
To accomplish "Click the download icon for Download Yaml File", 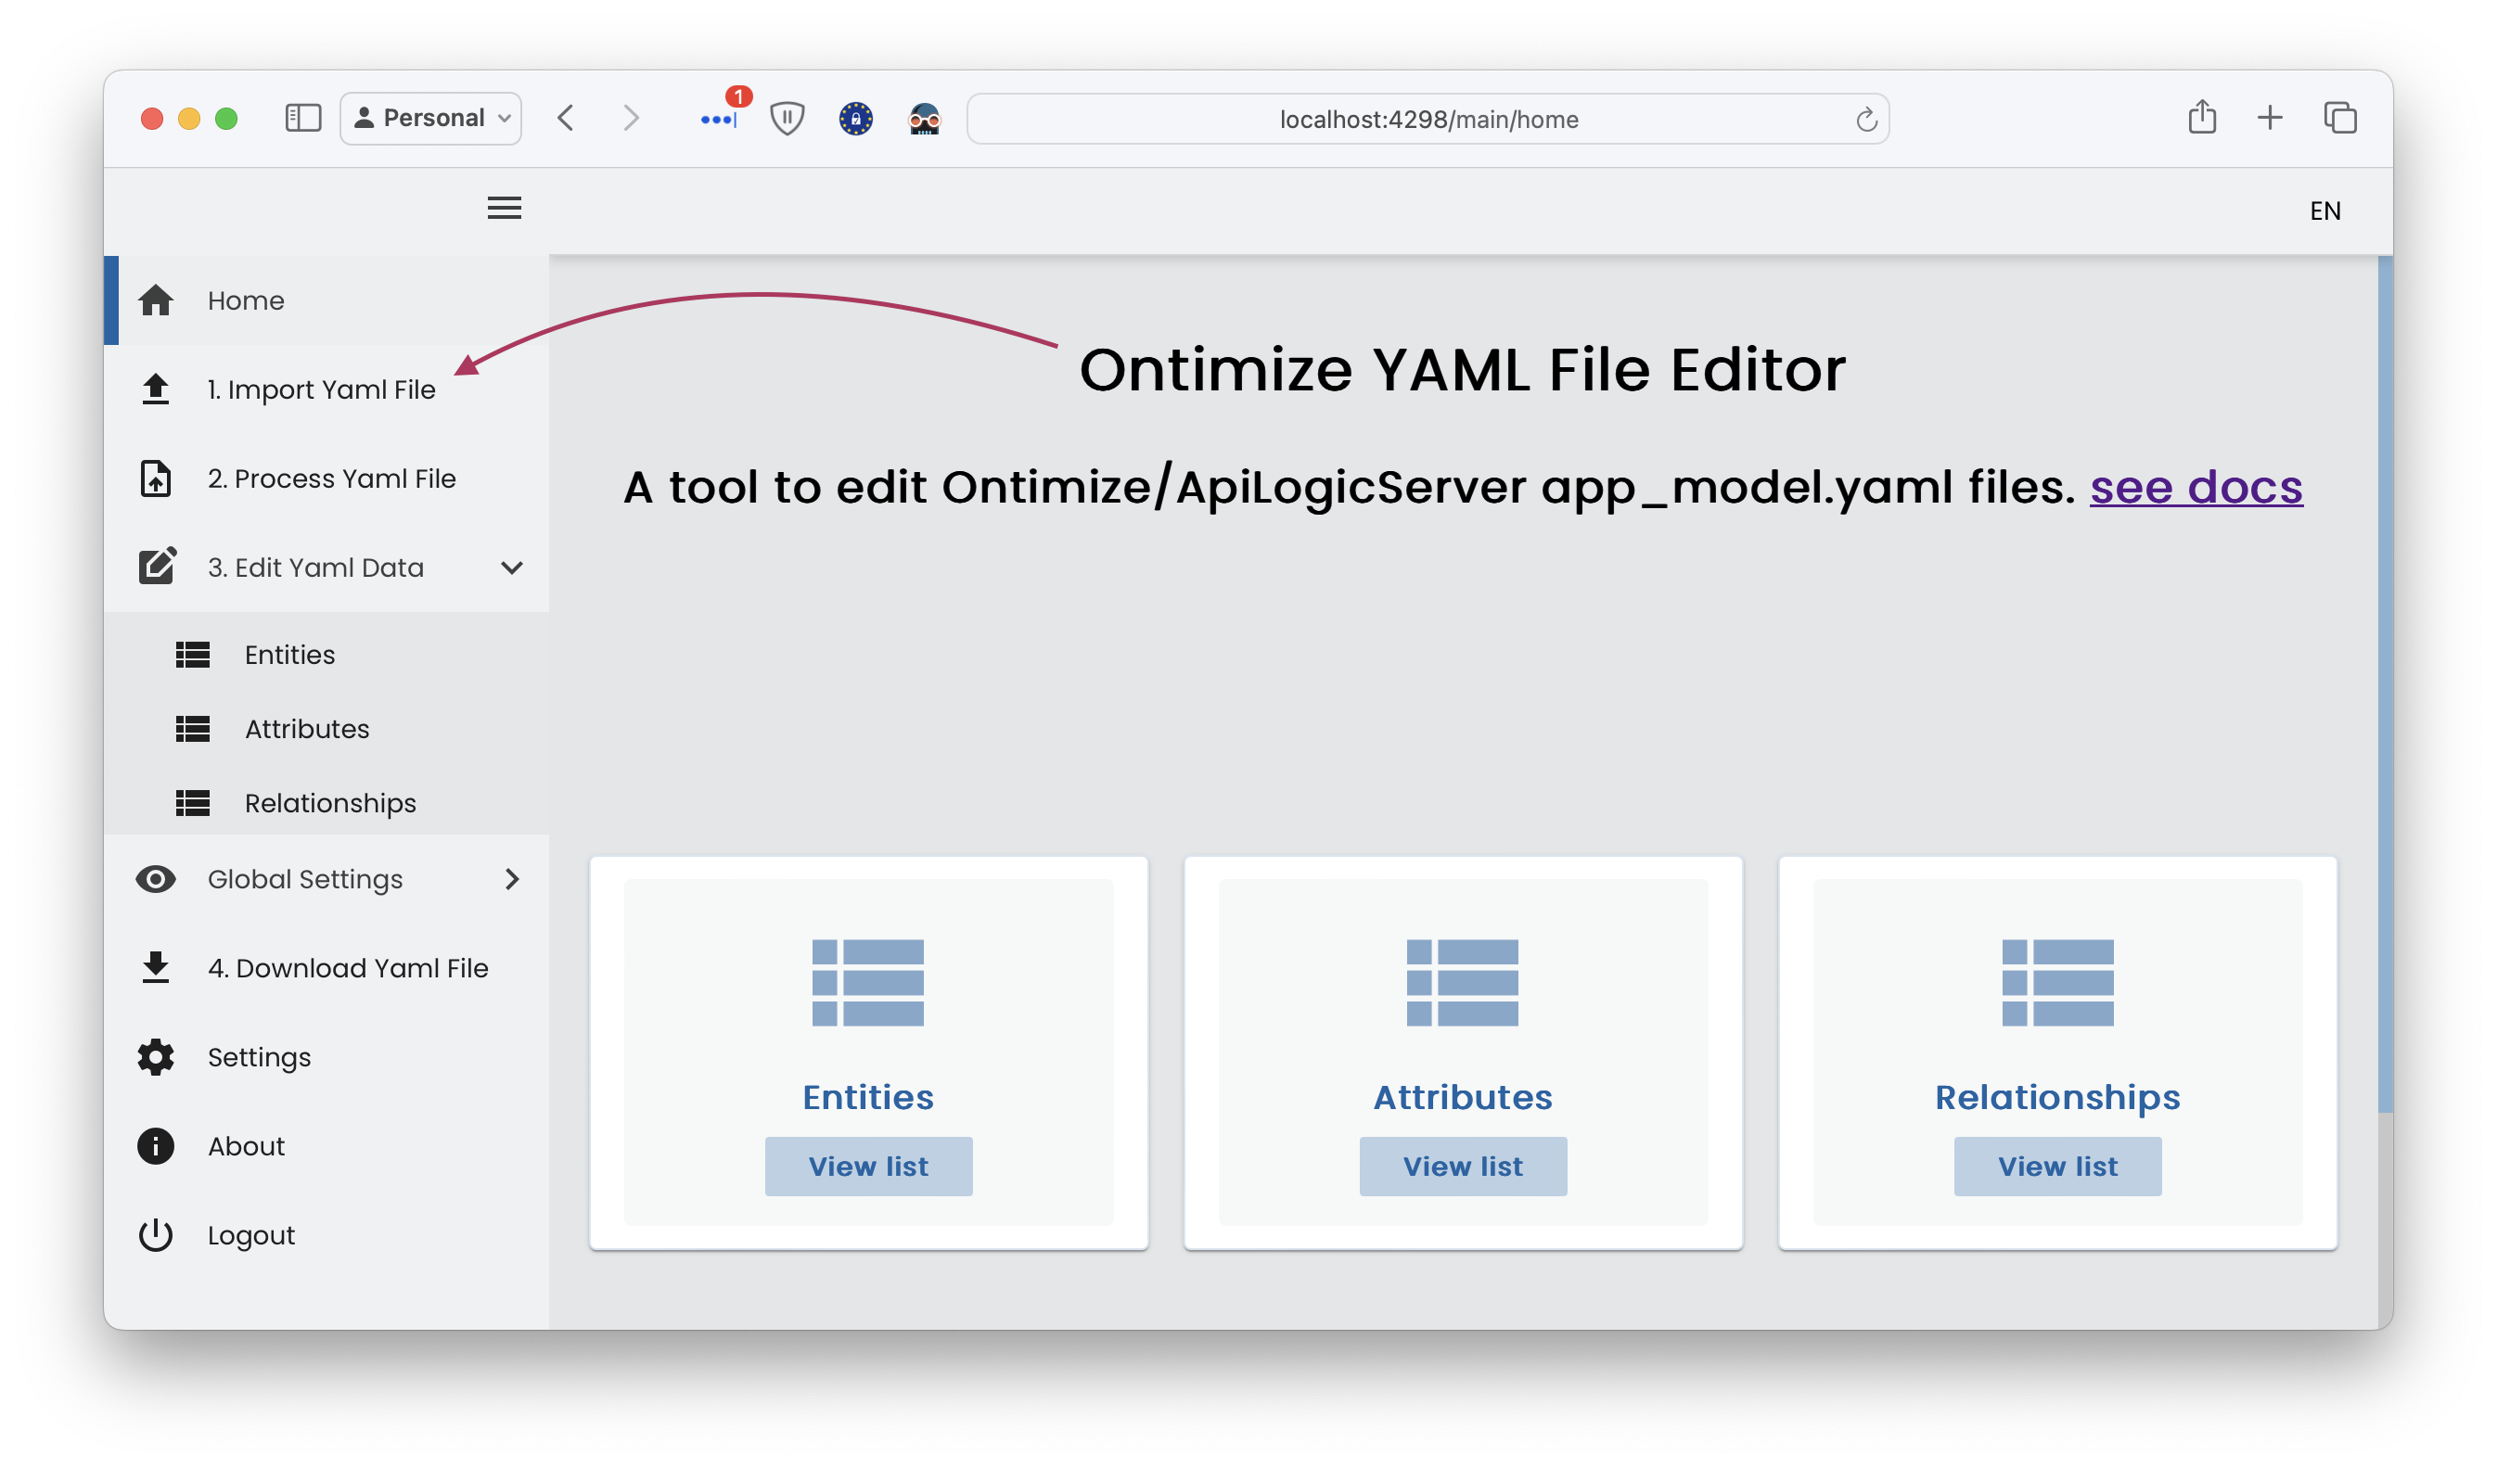I will [x=156, y=968].
